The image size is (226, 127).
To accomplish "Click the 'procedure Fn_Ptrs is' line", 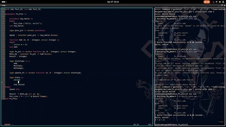I will 16,14.
